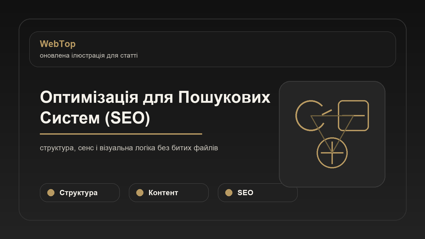Screen dimensions: 425x239
Task: Click the 'Оптимізація для Пошукових Систем (SEO)' headline
Action: [x=155, y=107]
